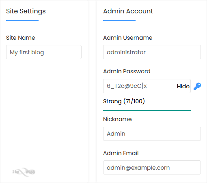207x183 pixels.
Task: Click into the Nickname input box
Action: point(152,134)
